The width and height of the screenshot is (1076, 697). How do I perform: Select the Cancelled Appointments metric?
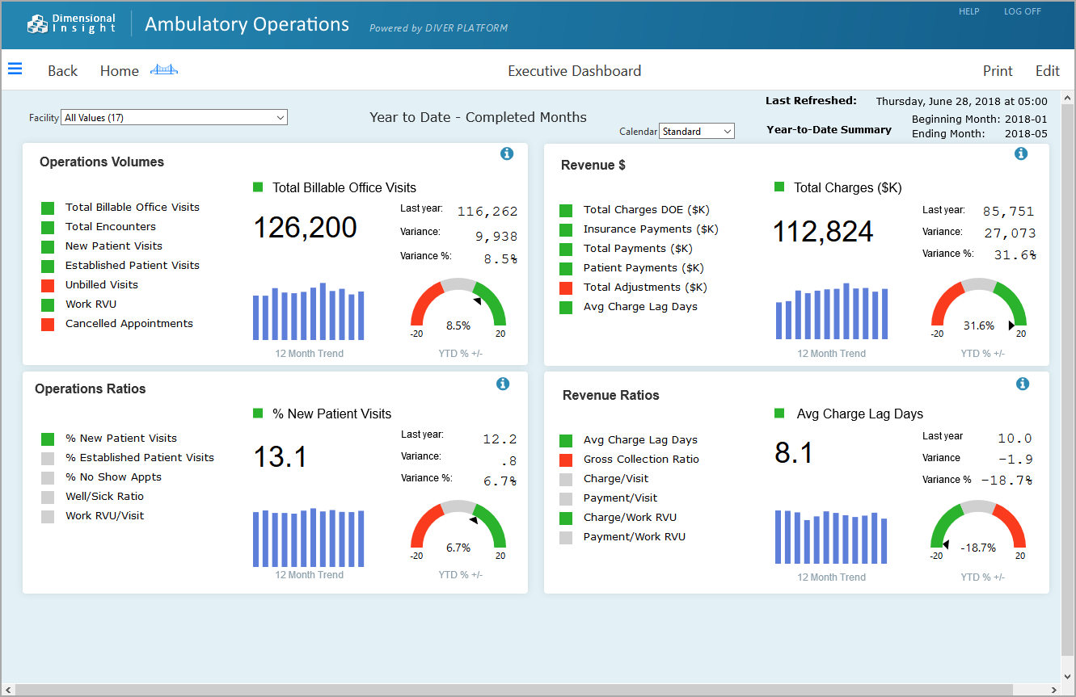click(x=129, y=323)
